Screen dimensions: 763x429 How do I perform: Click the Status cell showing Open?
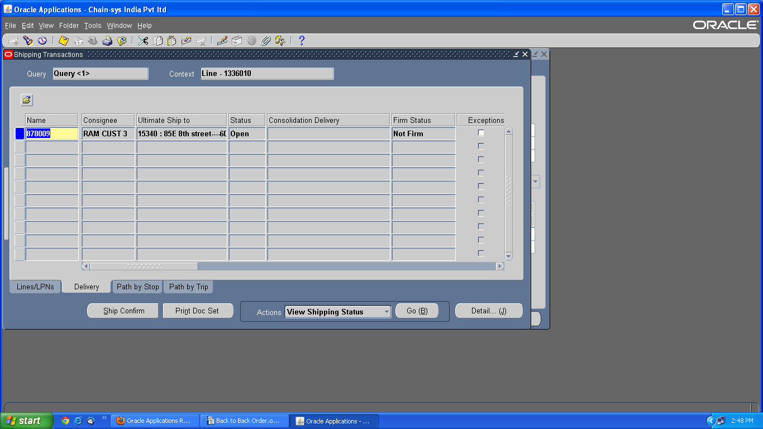click(247, 134)
